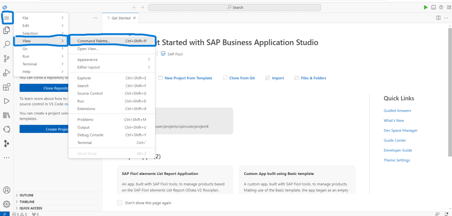Open Run and Debug icon in activity bar
The height and width of the screenshot is (216, 452).
[7, 73]
